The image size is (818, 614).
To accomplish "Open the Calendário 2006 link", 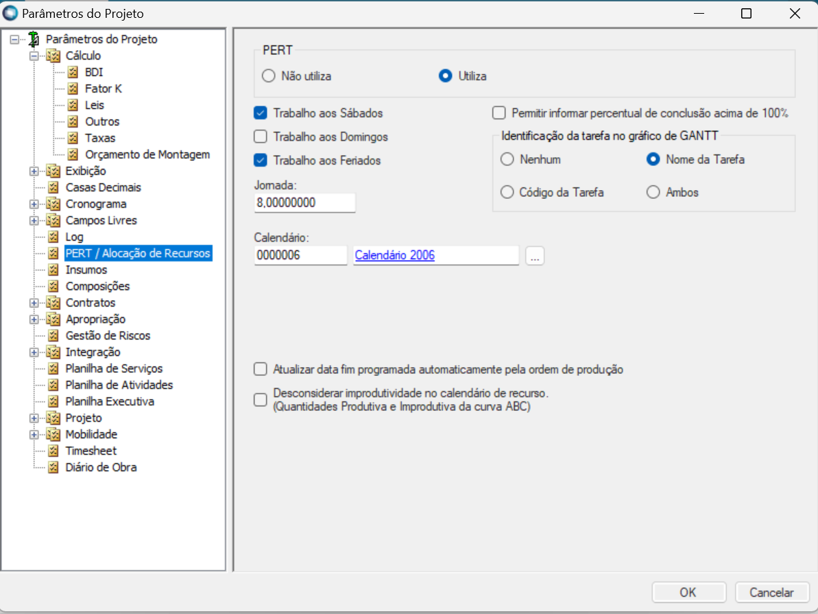I will 395,256.
